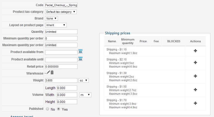
Task: Select the No radio button for Published
Action: tap(47, 109)
